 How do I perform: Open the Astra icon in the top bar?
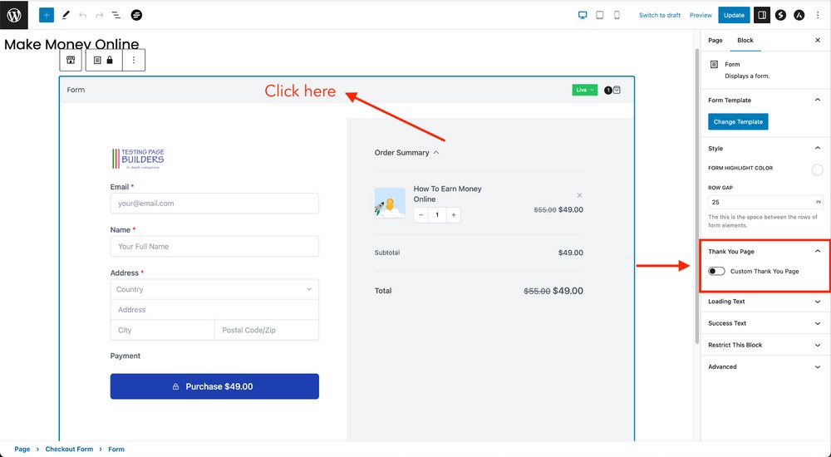coord(799,16)
